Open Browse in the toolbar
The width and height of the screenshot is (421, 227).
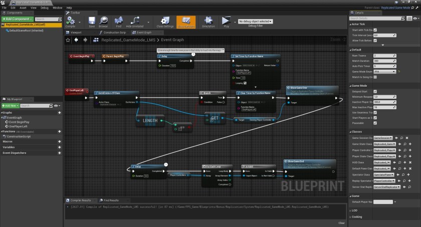[103, 22]
